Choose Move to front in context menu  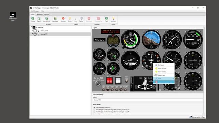pyautogui.click(x=164, y=68)
